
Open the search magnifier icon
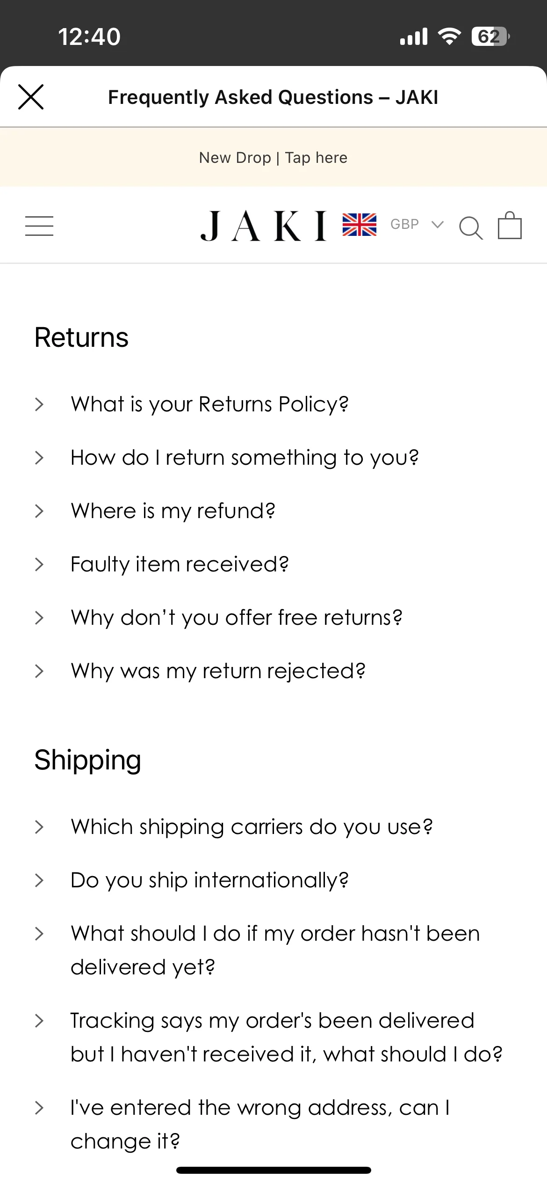pyautogui.click(x=470, y=228)
